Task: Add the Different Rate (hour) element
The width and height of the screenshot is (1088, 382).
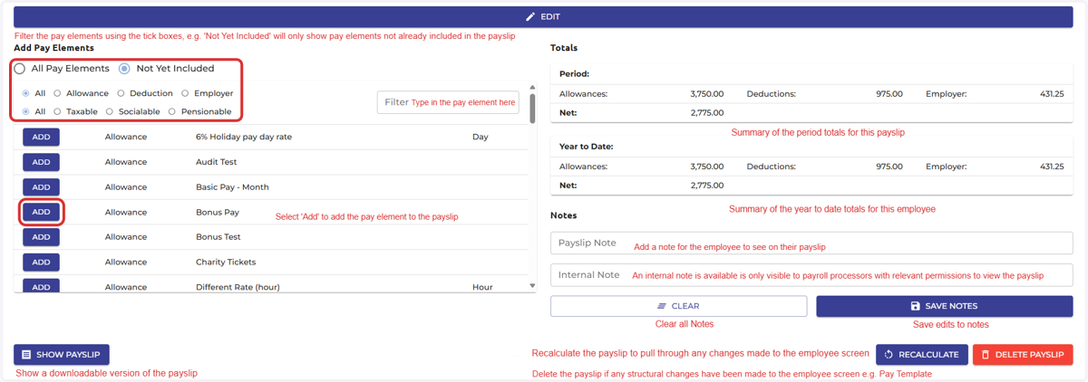Action: (41, 286)
